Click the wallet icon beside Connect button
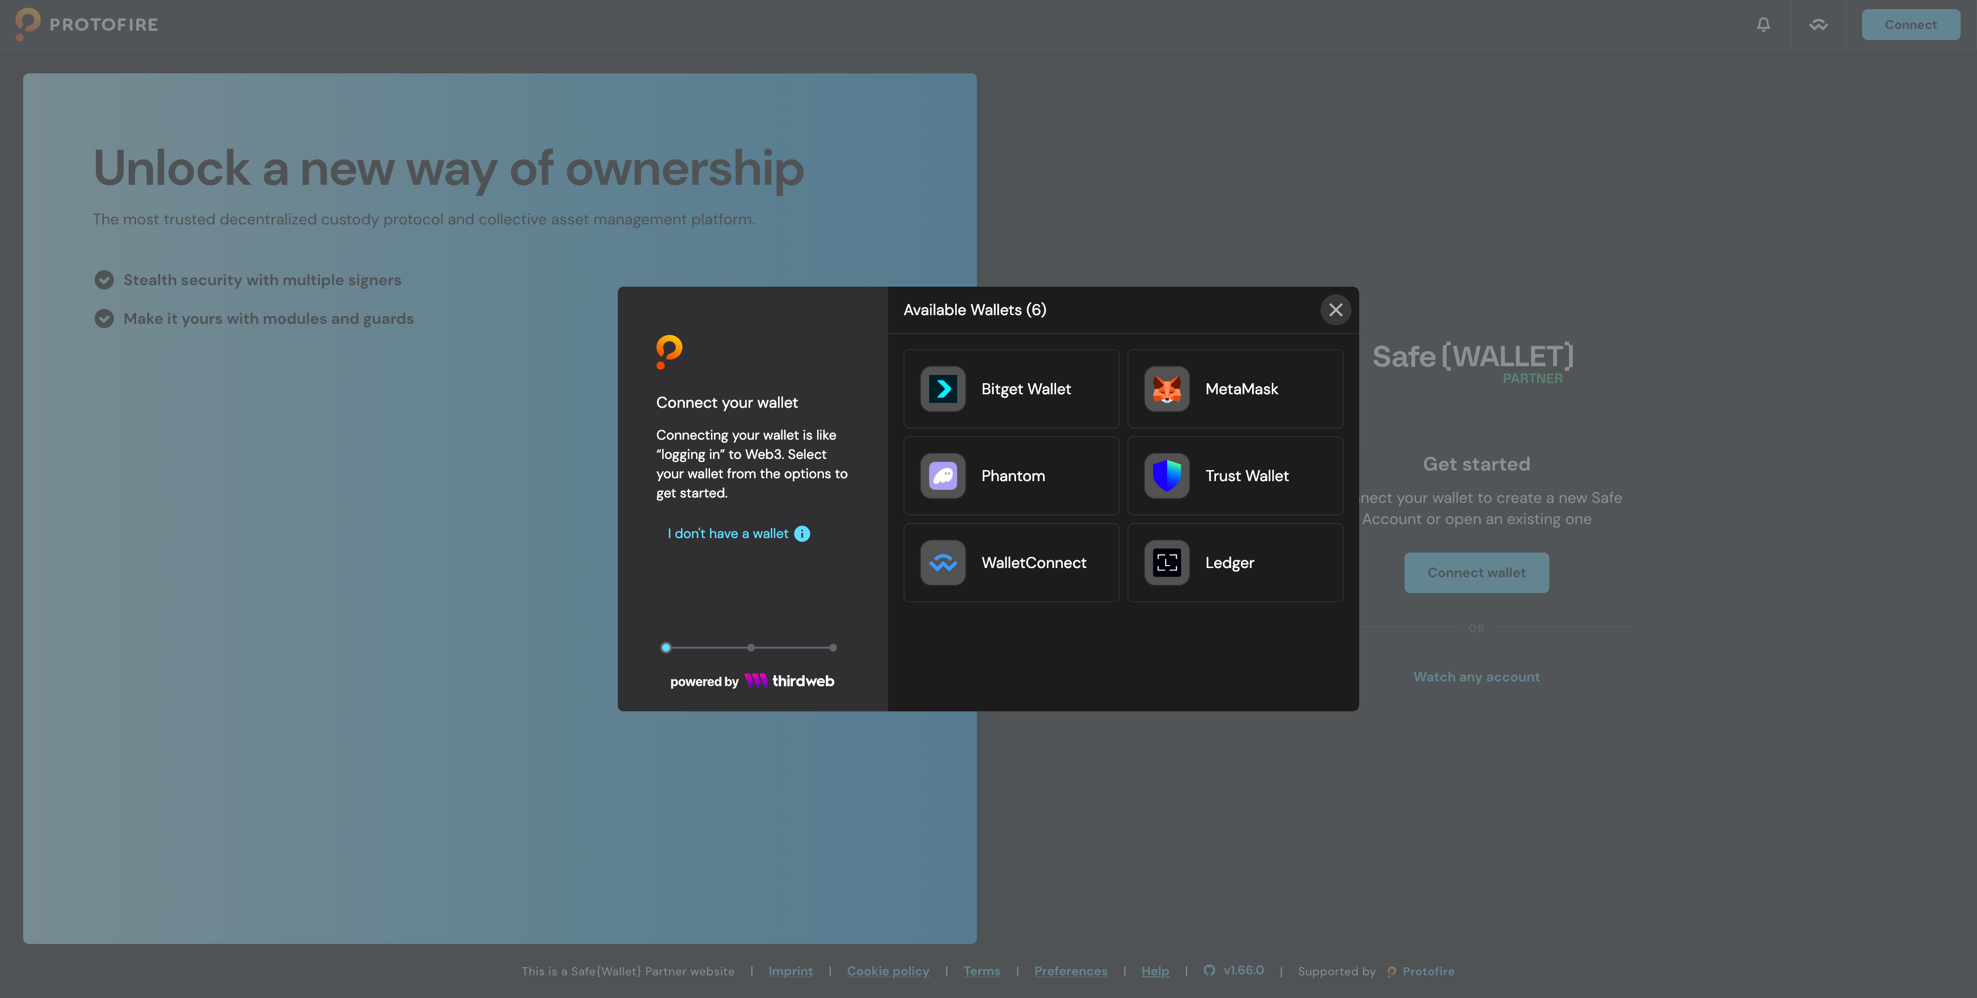This screenshot has height=998, width=1977. point(1818,24)
